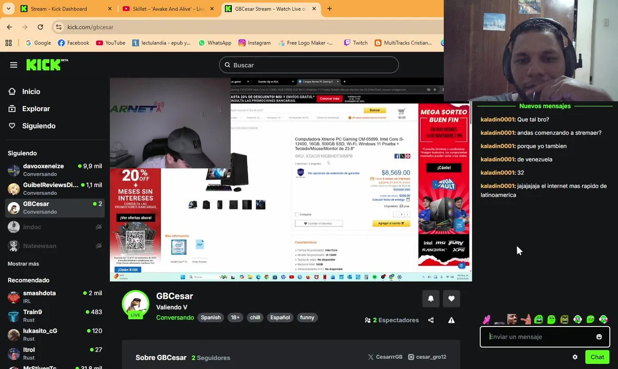Image resolution: width=618 pixels, height=369 pixels.
Task: Open chat settings gear
Action: 575,357
